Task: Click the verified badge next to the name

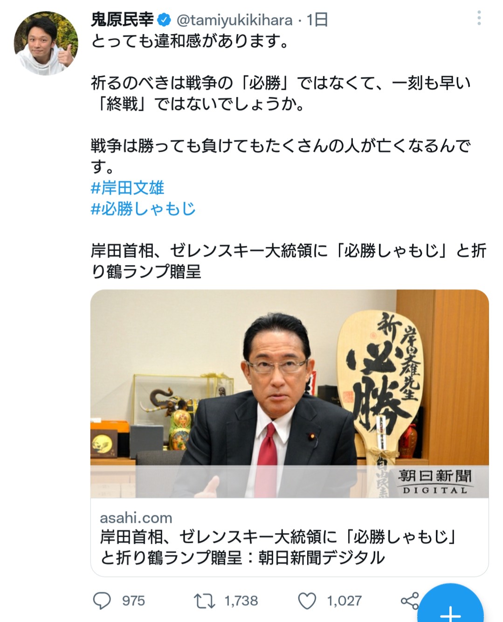Action: click(164, 20)
